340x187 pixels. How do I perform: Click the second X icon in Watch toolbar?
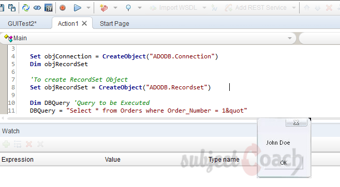pyautogui.click(x=40, y=144)
